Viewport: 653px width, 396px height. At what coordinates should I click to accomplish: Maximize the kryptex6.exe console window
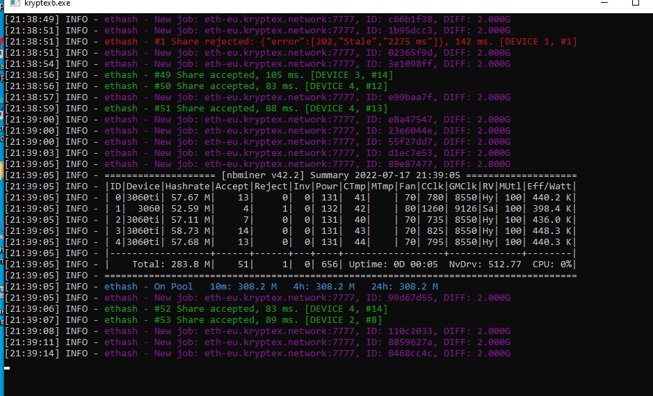point(635,3)
